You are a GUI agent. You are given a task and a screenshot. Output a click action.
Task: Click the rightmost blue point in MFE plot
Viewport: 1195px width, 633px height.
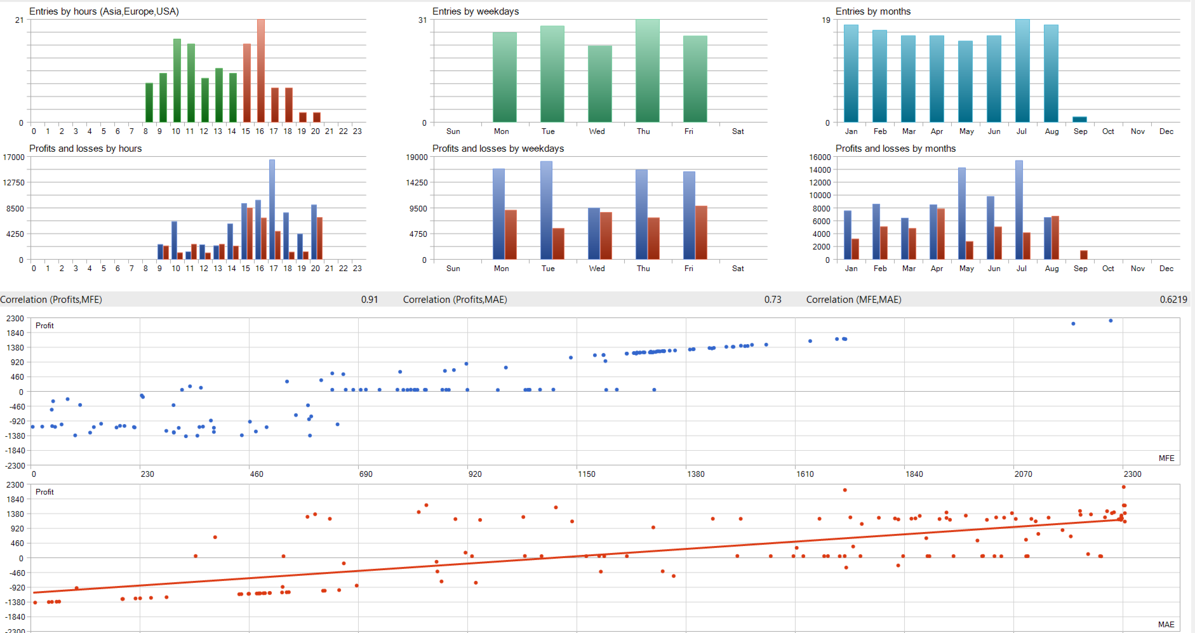[x=1111, y=321]
